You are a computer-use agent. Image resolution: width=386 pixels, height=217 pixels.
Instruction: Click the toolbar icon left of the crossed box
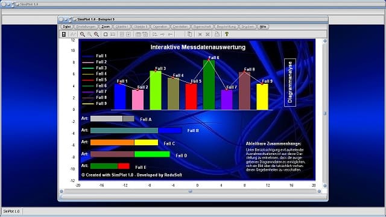[x=122, y=34]
